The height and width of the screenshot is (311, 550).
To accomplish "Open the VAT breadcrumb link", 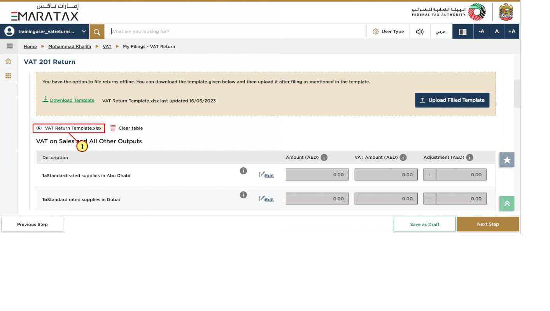I will (107, 46).
